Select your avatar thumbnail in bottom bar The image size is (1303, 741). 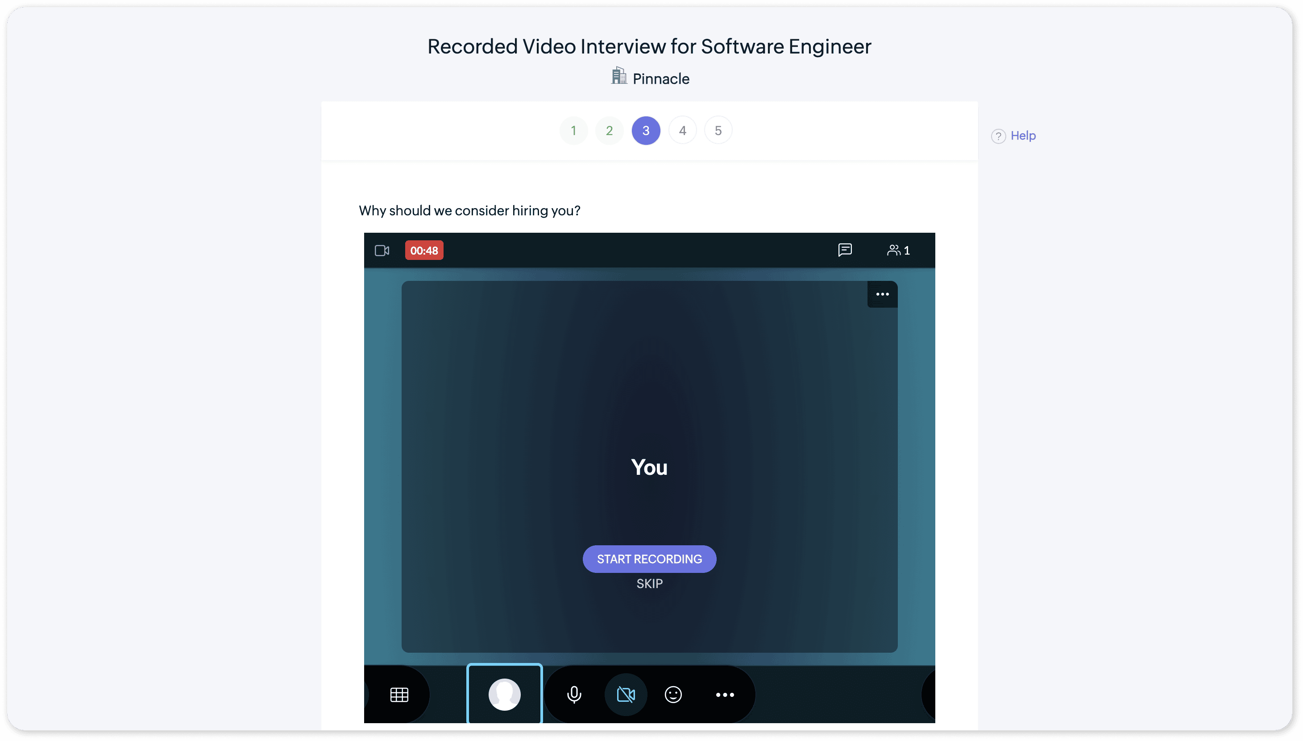504,694
